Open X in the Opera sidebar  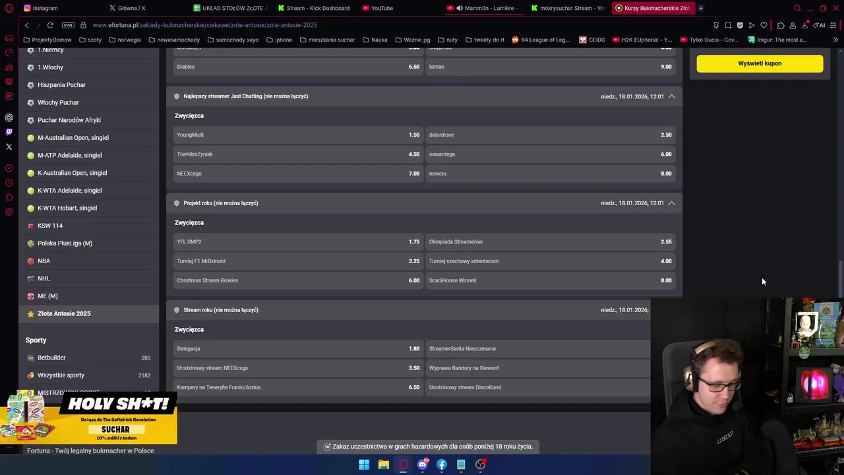9,146
